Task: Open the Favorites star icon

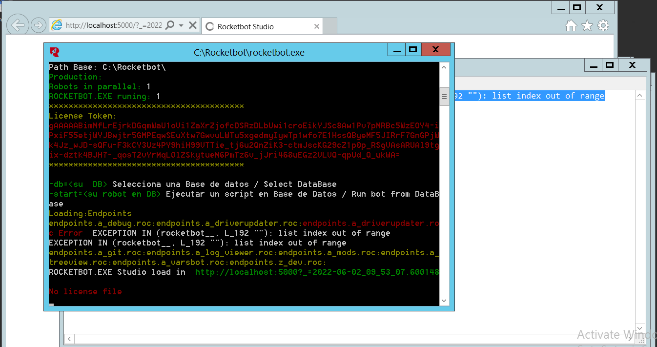Action: pyautogui.click(x=587, y=26)
